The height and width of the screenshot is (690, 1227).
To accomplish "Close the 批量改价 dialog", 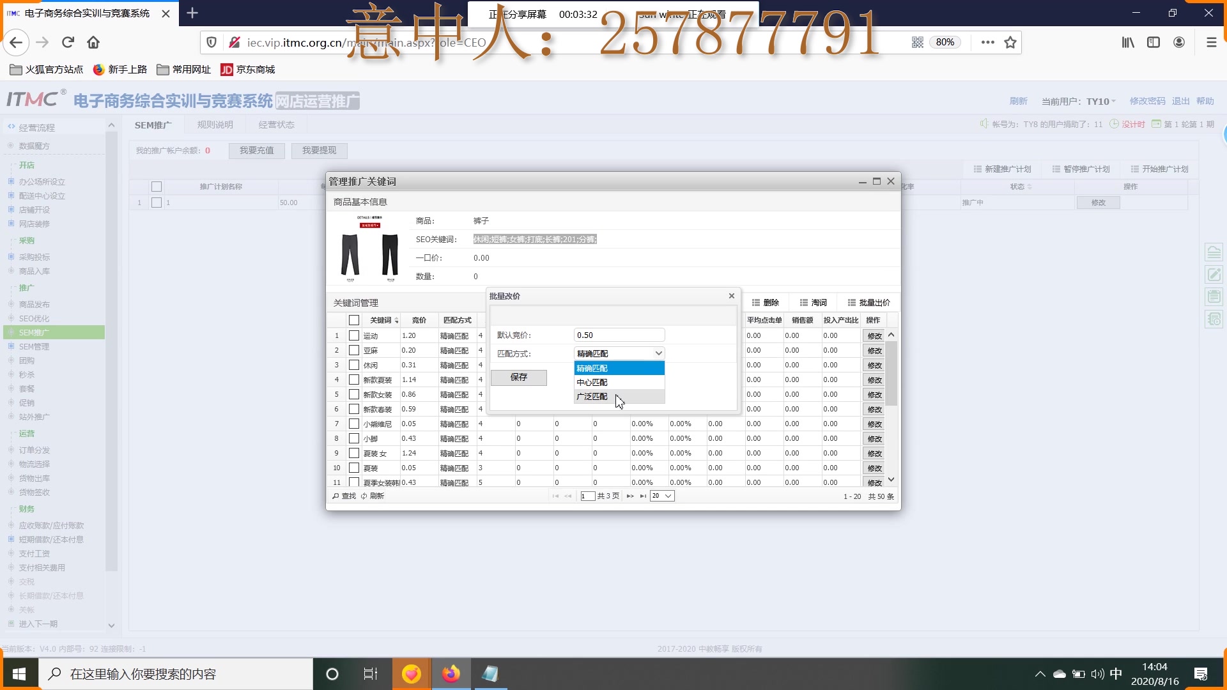I will click(732, 296).
